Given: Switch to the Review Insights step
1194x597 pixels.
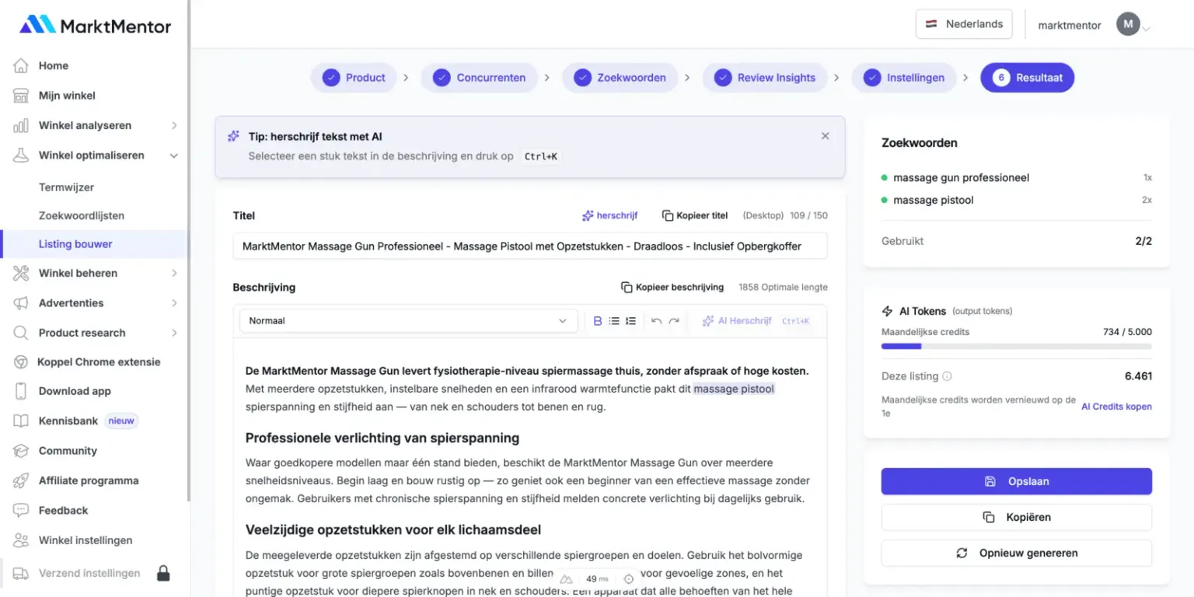Looking at the screenshot, I should pyautogui.click(x=765, y=78).
